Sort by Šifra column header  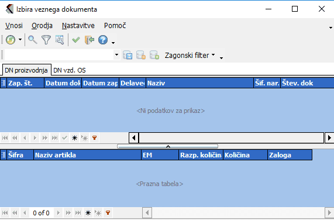(20, 155)
